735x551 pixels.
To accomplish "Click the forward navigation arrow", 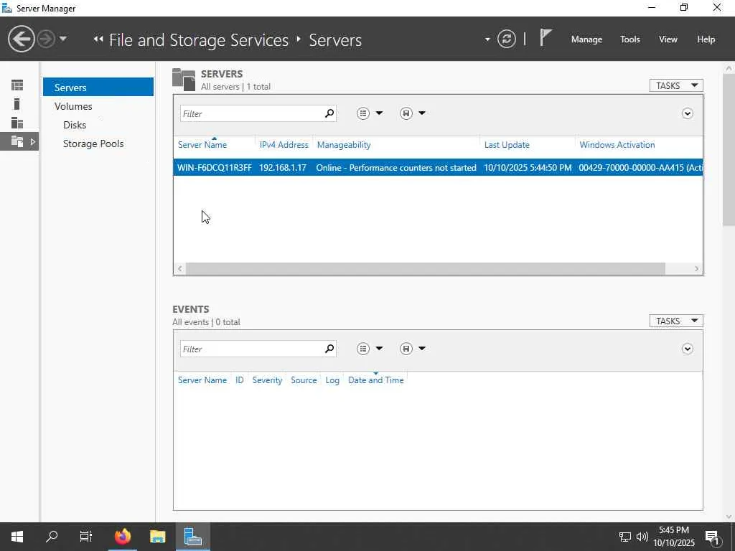I will 46,39.
